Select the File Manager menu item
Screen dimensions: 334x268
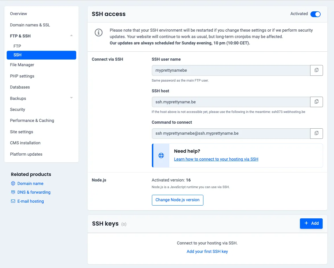(x=22, y=65)
